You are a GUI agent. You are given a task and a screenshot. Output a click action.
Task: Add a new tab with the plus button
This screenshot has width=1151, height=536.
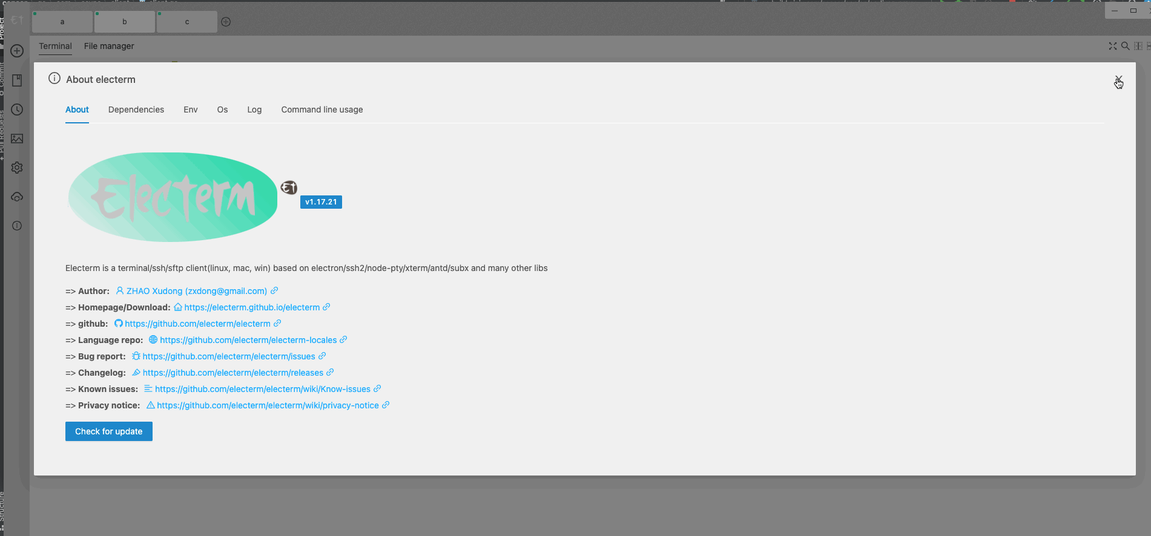tap(226, 22)
